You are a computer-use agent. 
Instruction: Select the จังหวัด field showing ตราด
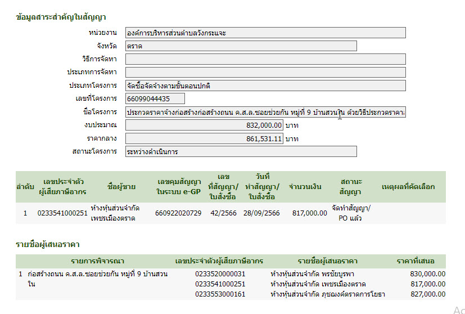click(241, 46)
